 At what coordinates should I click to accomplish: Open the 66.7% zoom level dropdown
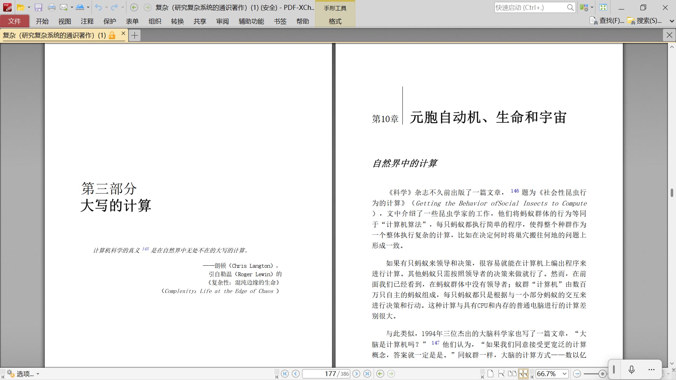pyautogui.click(x=565, y=374)
